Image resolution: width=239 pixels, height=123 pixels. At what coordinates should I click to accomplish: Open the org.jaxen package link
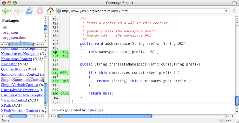(x=10, y=32)
